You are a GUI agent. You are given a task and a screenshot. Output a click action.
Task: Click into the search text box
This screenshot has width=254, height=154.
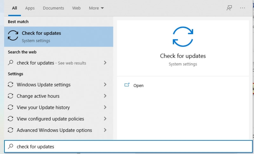tap(128, 147)
